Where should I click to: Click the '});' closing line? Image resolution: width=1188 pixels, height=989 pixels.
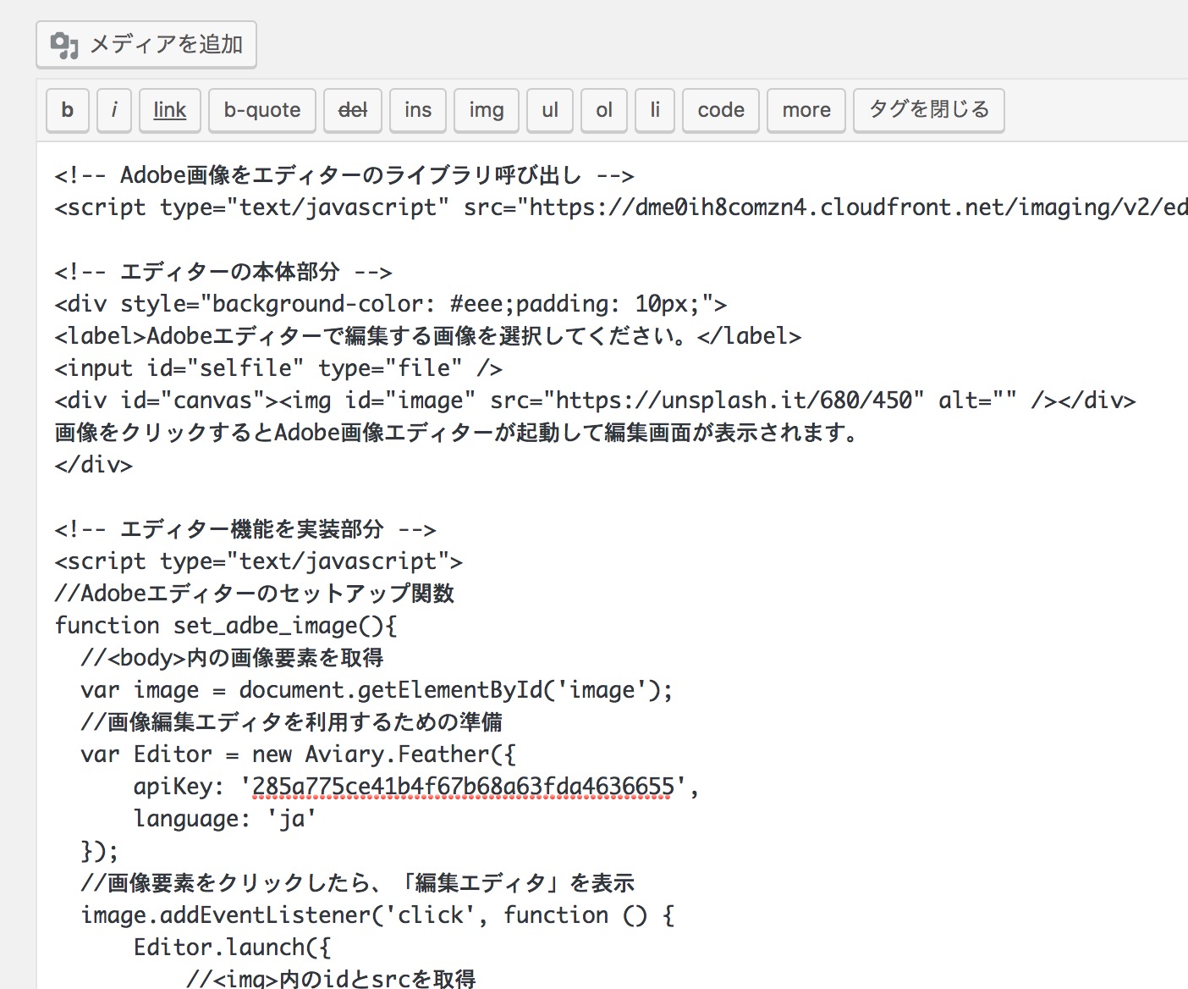[100, 851]
